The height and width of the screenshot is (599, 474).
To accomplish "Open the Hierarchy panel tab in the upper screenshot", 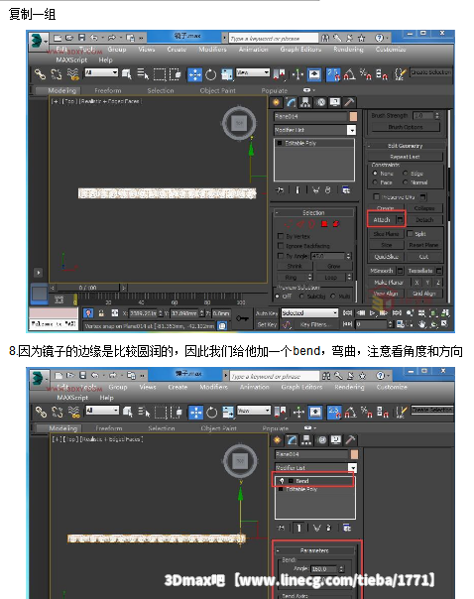I will click(305, 102).
